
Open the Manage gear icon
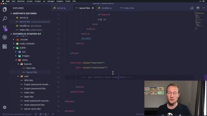coord(5,107)
